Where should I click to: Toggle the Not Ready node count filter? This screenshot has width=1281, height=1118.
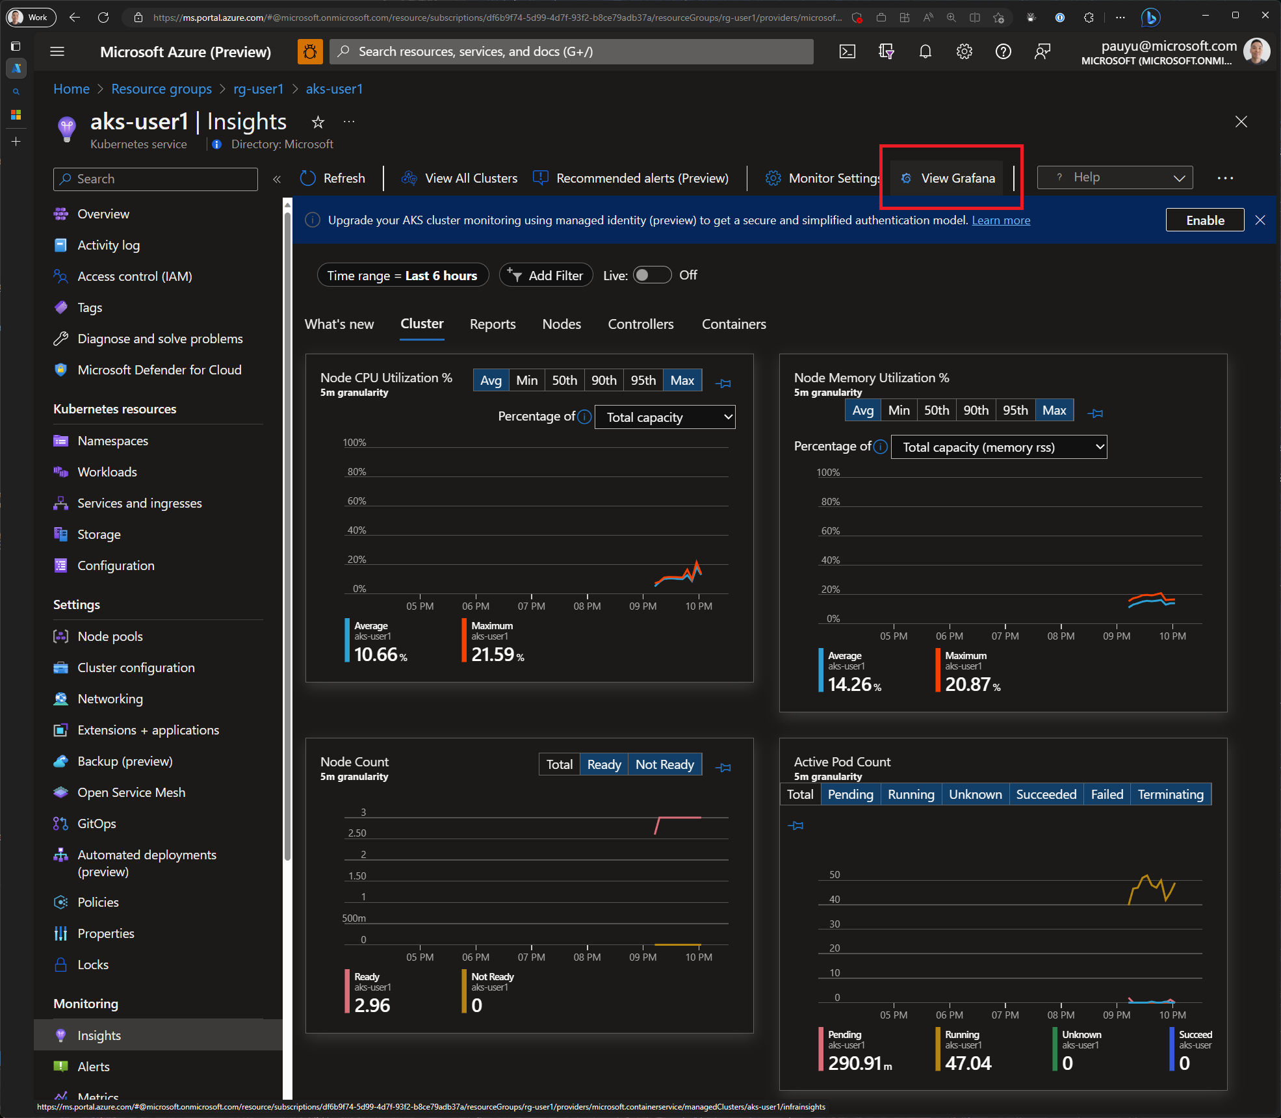click(x=664, y=765)
